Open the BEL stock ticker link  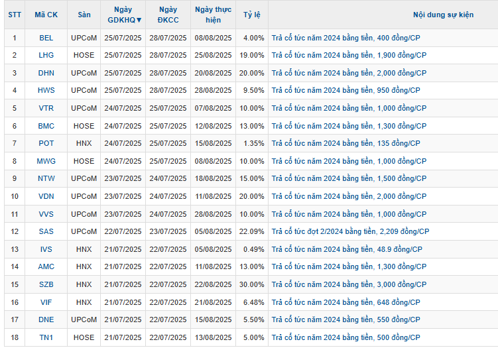click(46, 38)
